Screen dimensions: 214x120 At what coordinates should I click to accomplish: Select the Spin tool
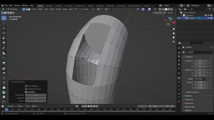[x=4, y=92]
